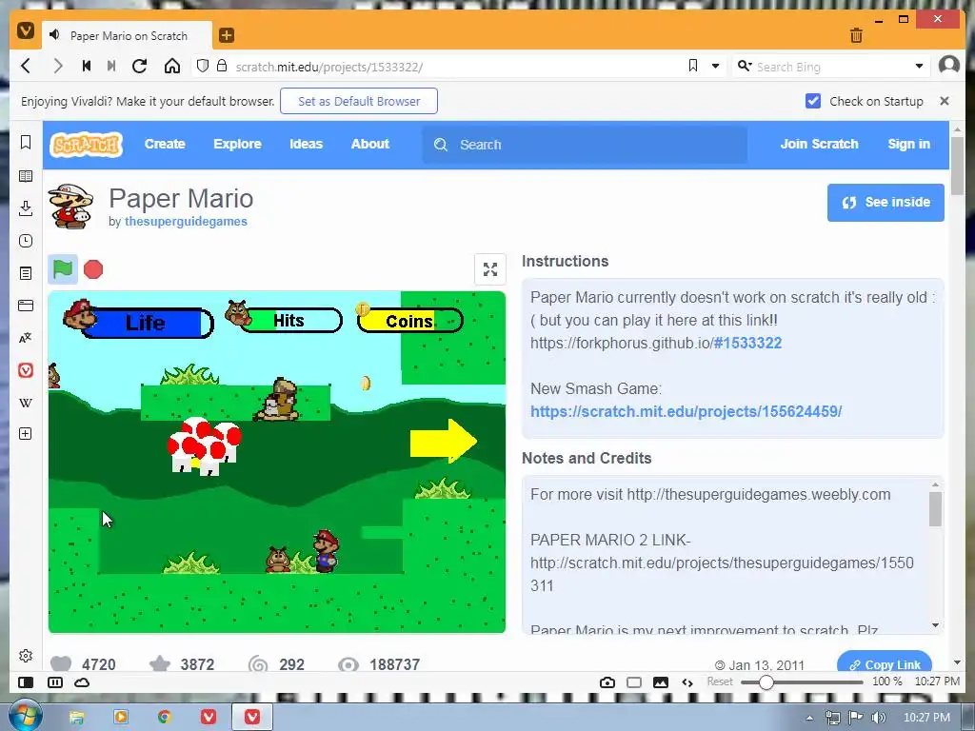975x731 pixels.
Task: Click the Scratch search field
Action: coord(585,145)
